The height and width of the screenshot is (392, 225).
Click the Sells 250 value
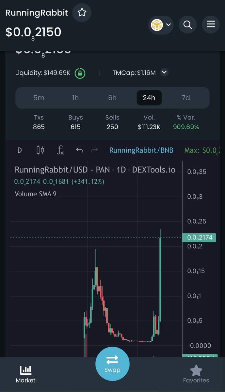point(112,127)
